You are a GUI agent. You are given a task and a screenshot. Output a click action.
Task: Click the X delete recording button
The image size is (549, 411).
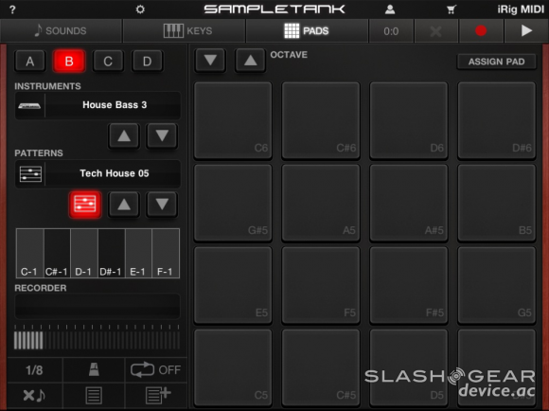pos(436,31)
